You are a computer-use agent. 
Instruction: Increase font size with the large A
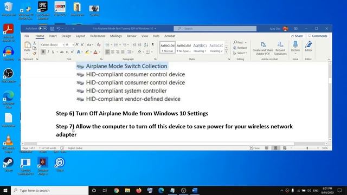[77, 44]
